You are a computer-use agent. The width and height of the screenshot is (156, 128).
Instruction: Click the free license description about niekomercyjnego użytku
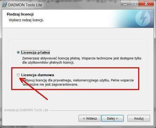[78, 82]
